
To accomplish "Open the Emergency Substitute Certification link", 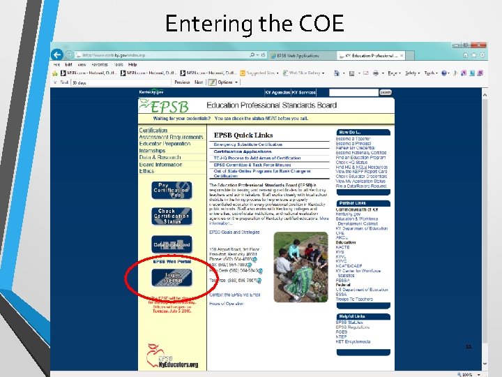I will click(248, 145).
